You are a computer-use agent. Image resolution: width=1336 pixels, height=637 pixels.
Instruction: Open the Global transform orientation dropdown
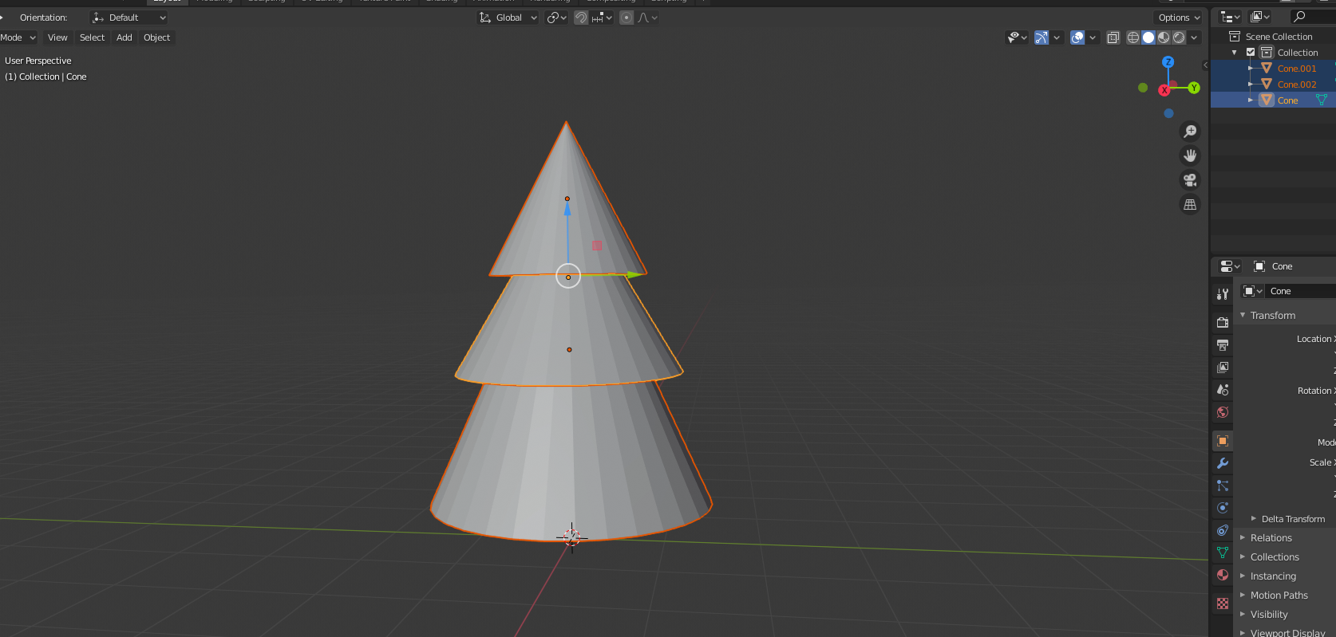pos(508,18)
